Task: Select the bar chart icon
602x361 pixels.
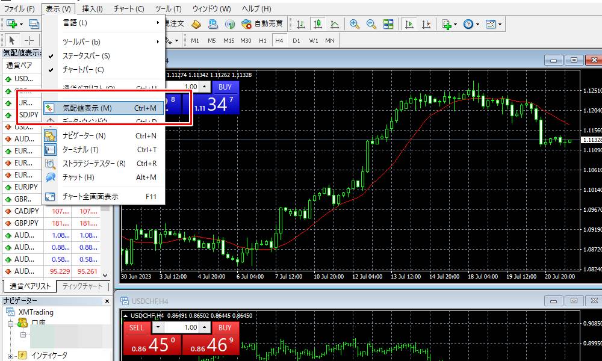Action: tap(301, 24)
